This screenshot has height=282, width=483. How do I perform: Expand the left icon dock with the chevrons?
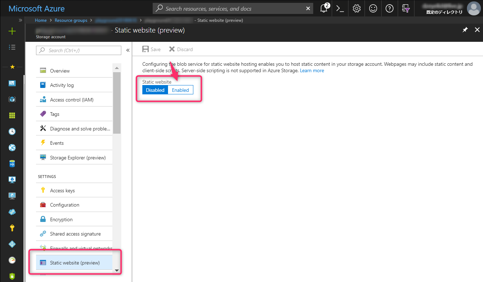click(20, 20)
